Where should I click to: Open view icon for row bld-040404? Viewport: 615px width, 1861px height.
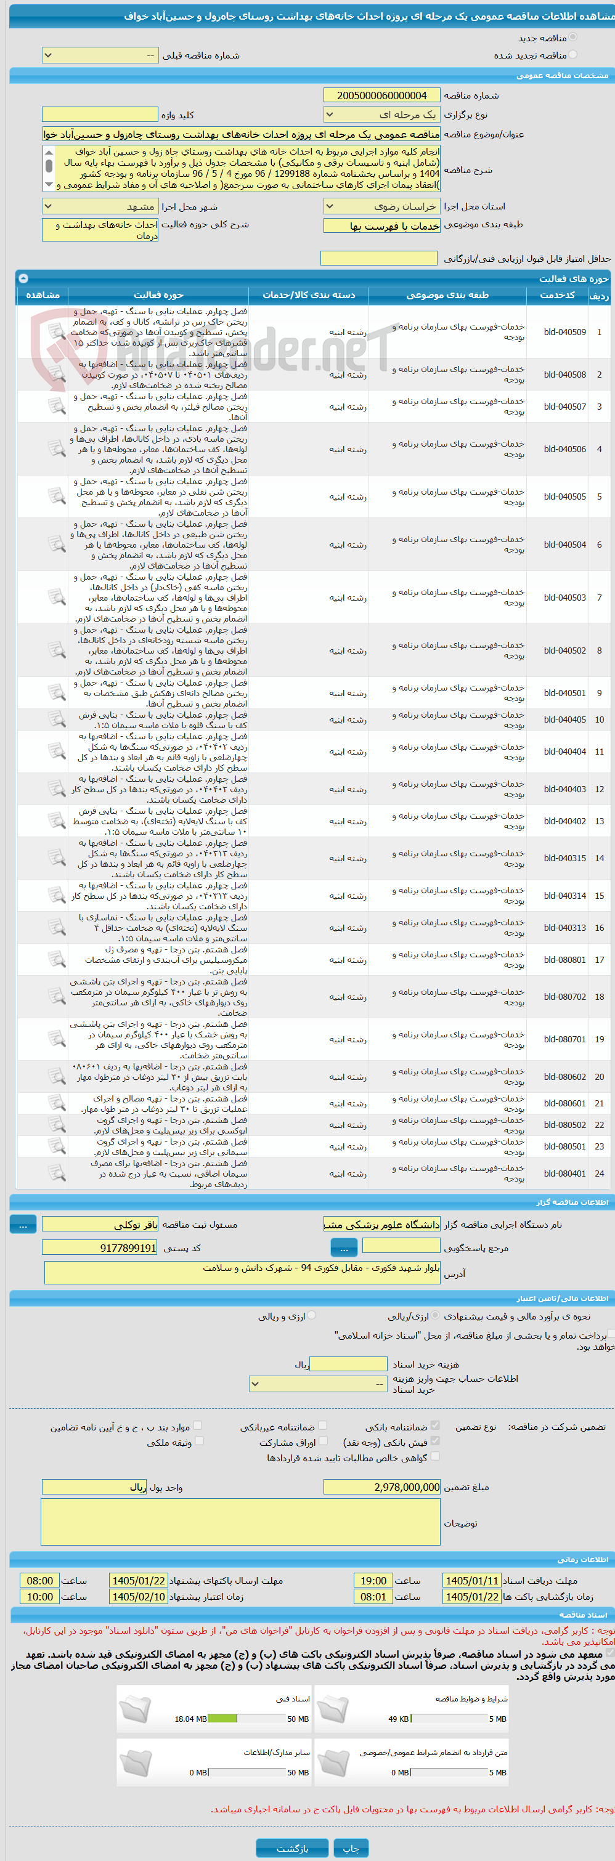pyautogui.click(x=56, y=752)
